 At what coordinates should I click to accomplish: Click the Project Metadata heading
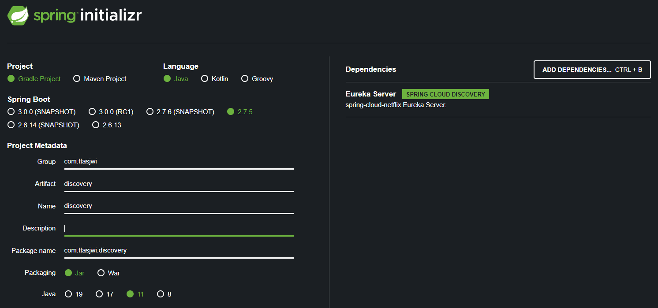[x=37, y=146]
